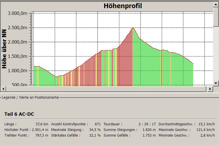
Task: Click the lowest valley point of the profile
Action: click(57, 77)
